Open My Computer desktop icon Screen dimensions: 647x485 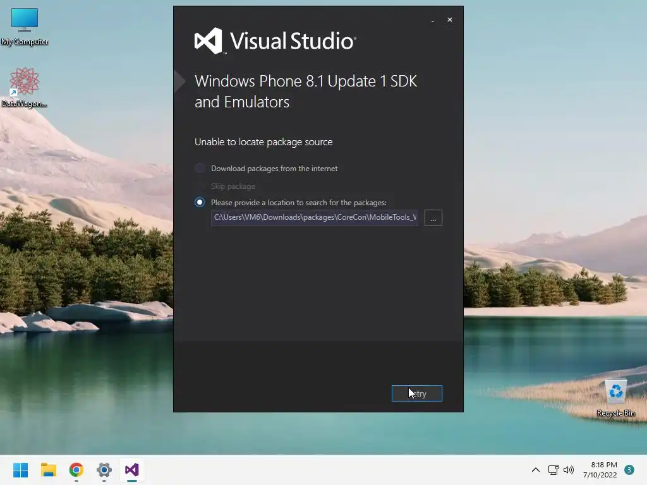(25, 27)
